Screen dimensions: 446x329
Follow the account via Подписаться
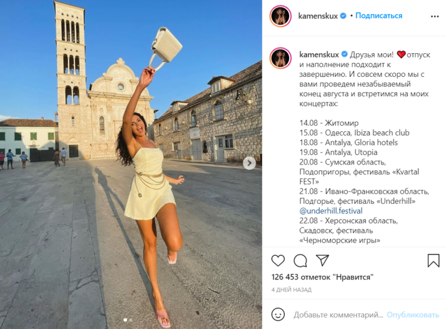coord(378,16)
